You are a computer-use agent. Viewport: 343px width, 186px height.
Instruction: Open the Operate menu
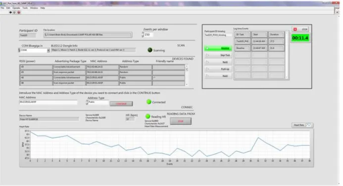click(x=16, y=8)
